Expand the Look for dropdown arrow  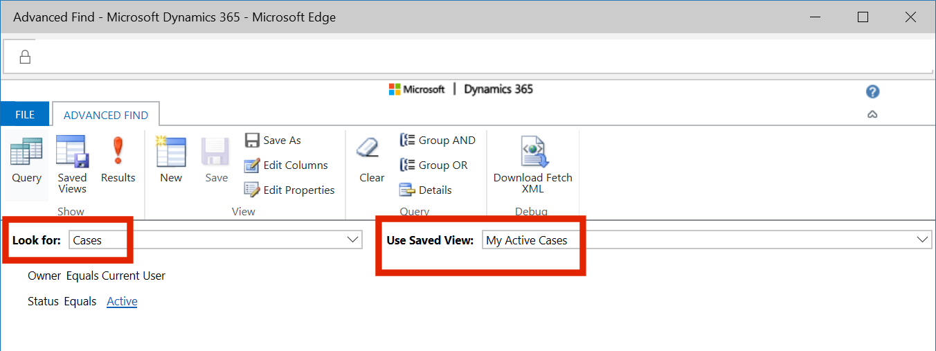pyautogui.click(x=352, y=240)
